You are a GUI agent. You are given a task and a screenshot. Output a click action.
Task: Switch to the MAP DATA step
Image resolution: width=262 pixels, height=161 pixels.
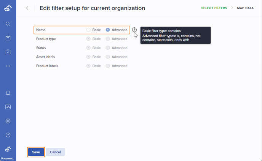click(245, 8)
